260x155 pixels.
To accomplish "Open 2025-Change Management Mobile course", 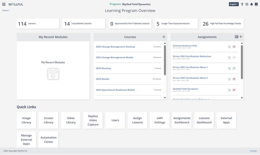I will pyautogui.click(x=115, y=58).
